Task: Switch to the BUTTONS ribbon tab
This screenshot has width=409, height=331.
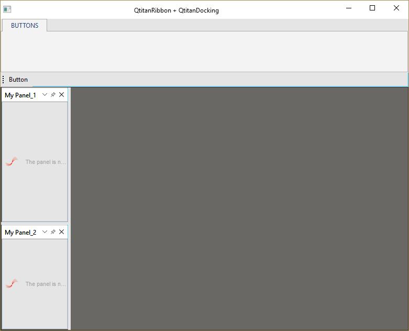Action: click(x=25, y=25)
